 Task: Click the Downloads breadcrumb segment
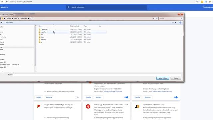pyautogui.click(x=24, y=18)
